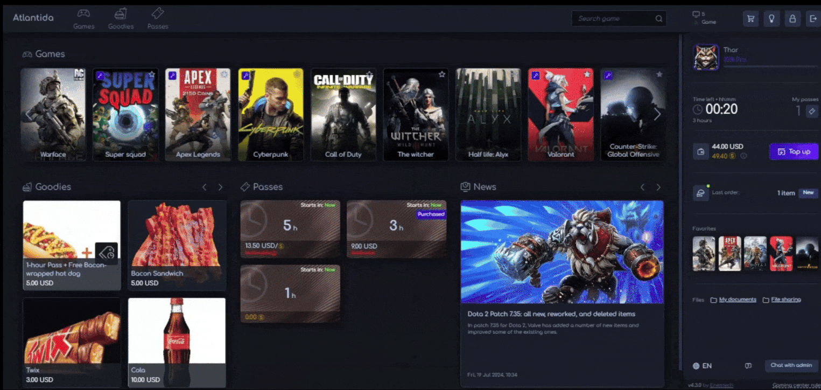Screen dimensions: 821x390
Task: Open the Half life: Alyx game card
Action: [488, 115]
